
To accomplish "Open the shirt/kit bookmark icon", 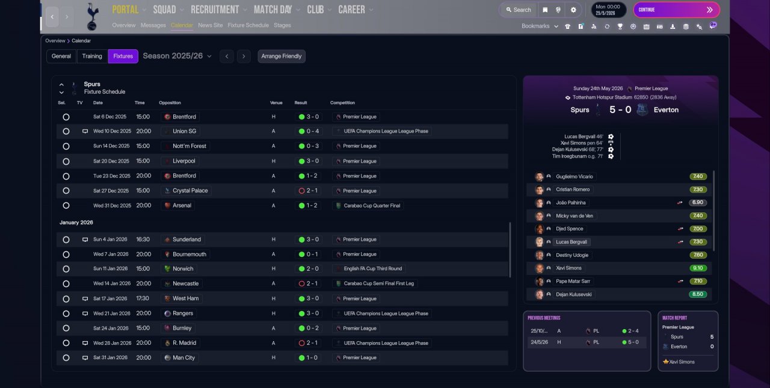I will [x=567, y=26].
